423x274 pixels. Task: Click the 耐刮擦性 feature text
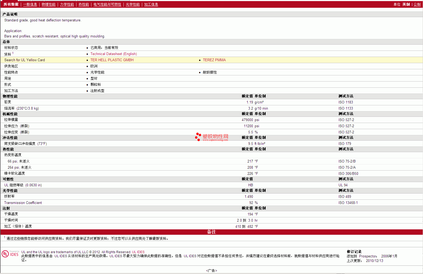[x=210, y=72]
